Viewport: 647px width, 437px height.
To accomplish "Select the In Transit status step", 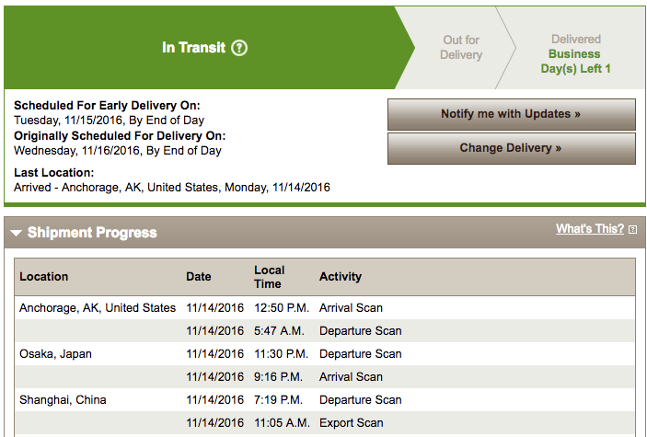I will click(193, 48).
